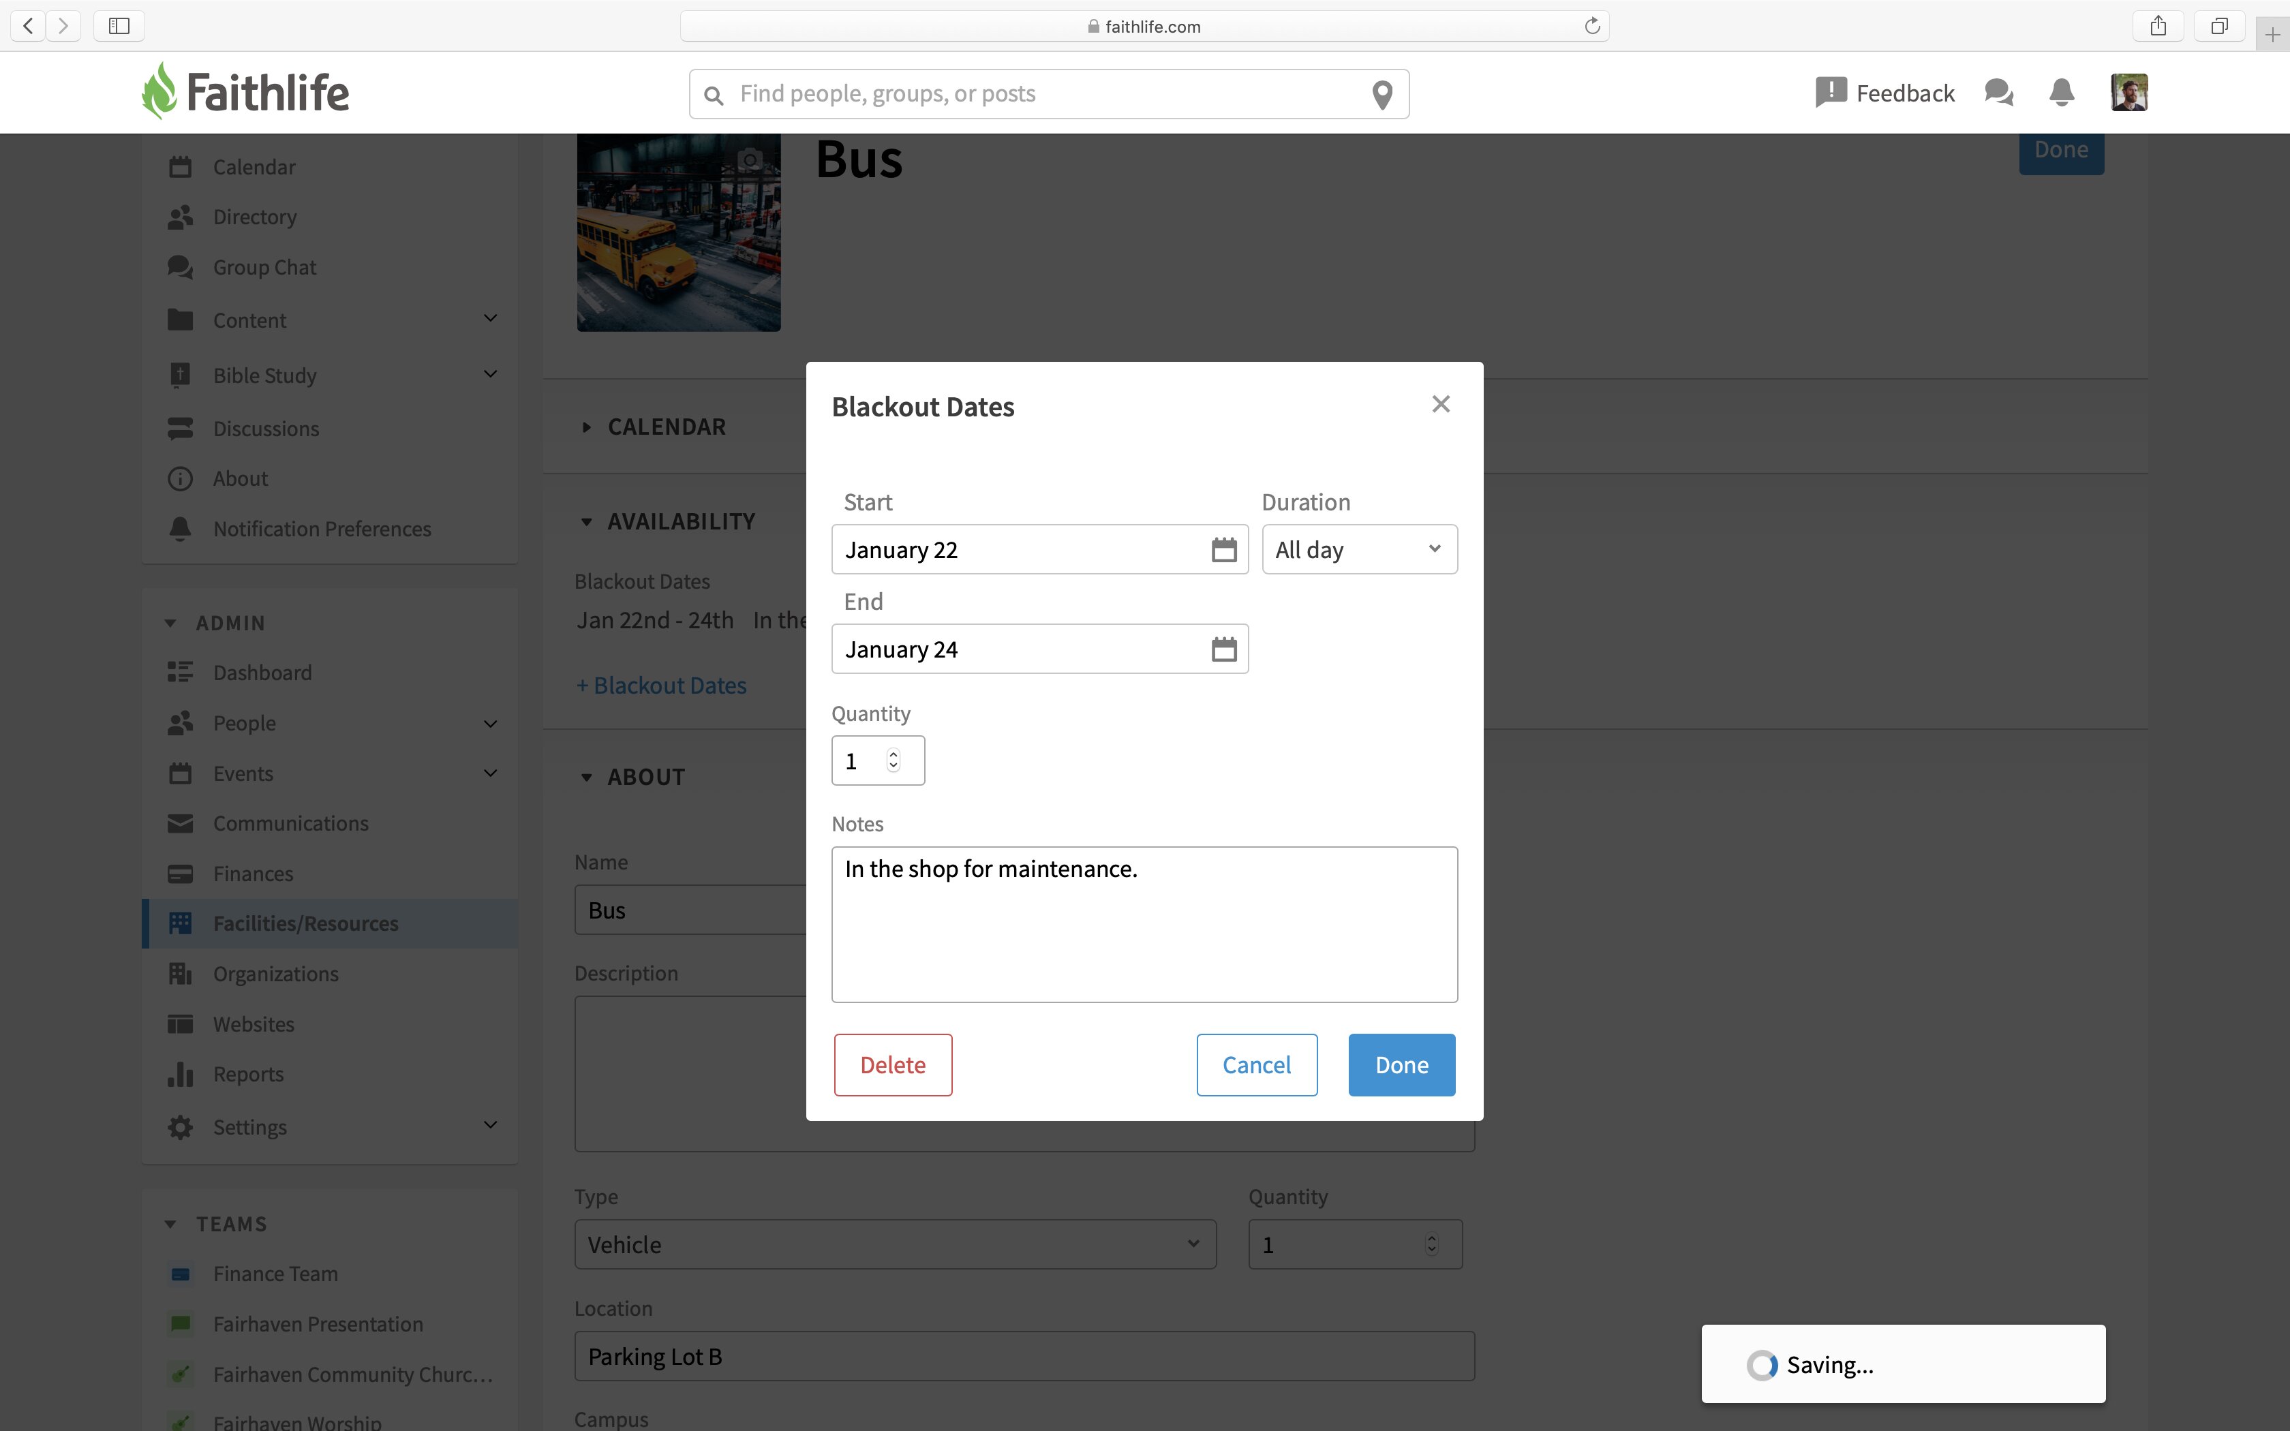Screen dimensions: 2290x1431
Task: Click the Location field Parking Lot B
Action: point(1024,1356)
